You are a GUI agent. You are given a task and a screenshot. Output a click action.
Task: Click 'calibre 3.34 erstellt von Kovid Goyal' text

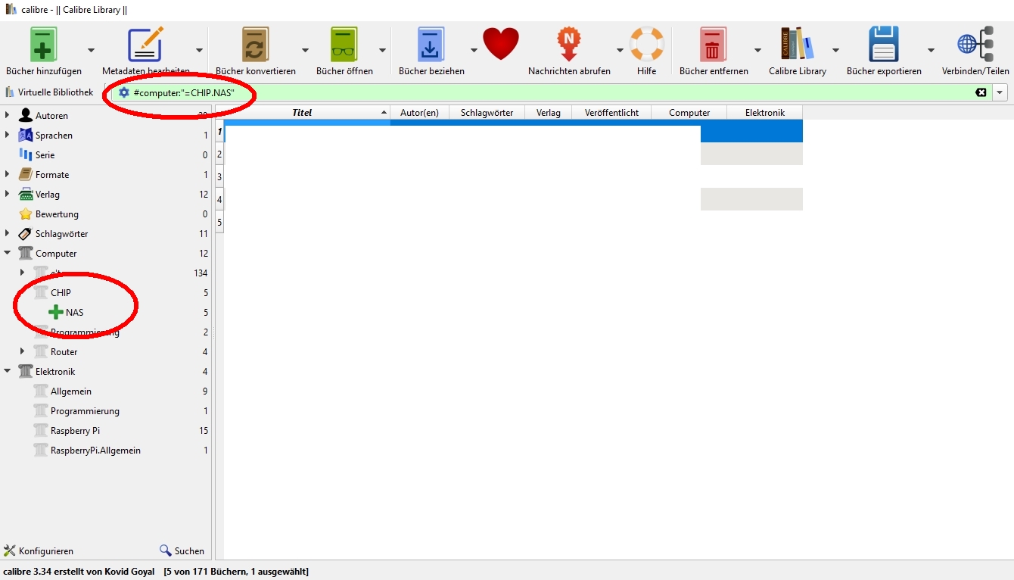click(79, 572)
